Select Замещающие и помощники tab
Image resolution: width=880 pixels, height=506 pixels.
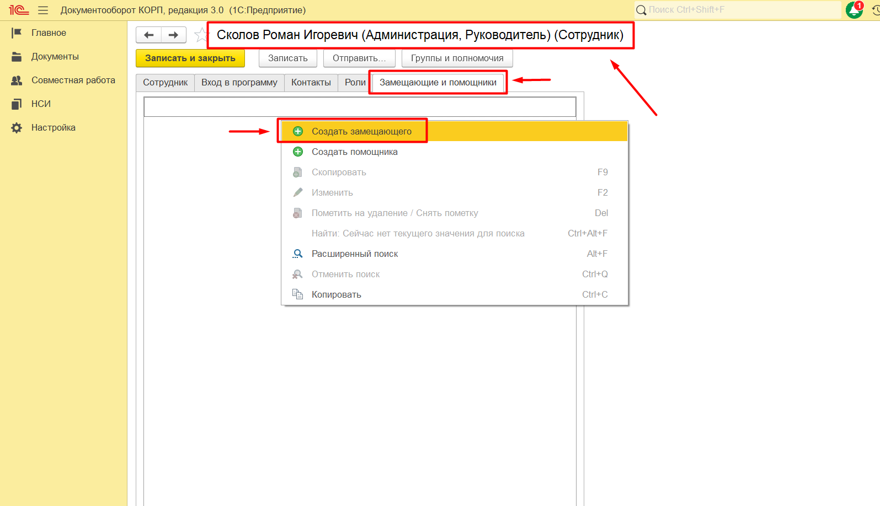[x=438, y=83]
